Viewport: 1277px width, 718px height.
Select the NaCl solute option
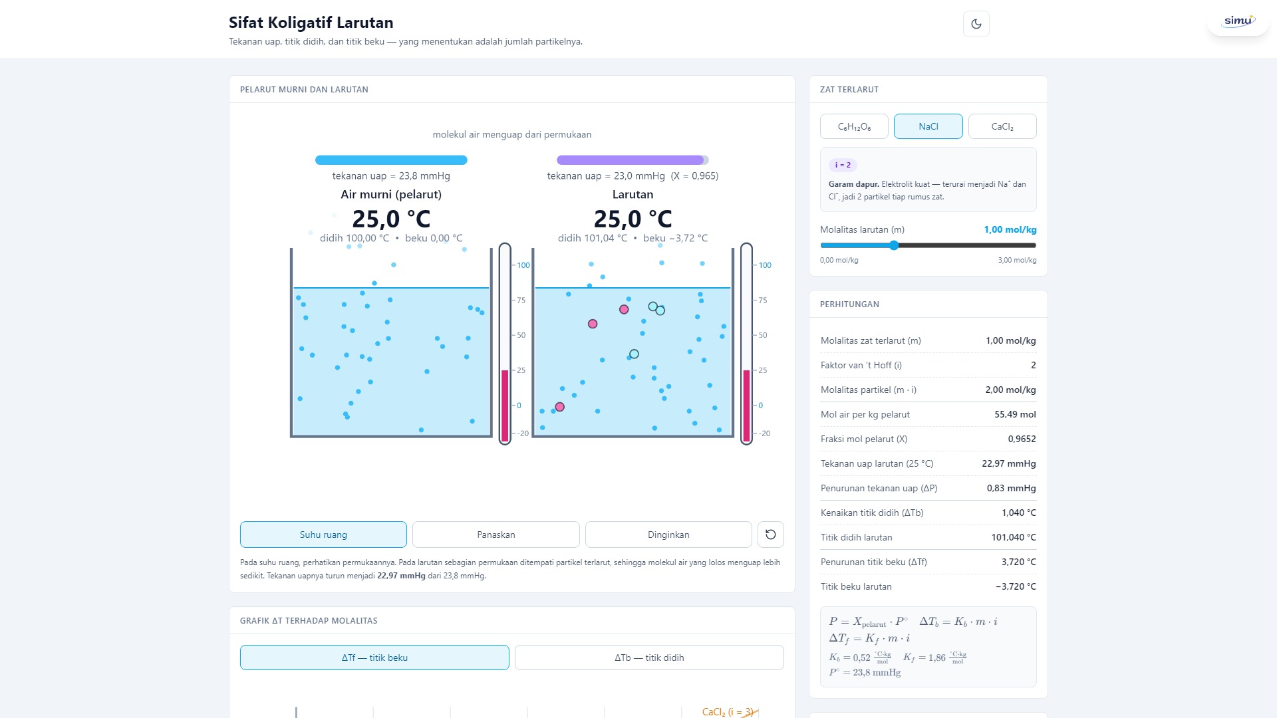point(928,126)
